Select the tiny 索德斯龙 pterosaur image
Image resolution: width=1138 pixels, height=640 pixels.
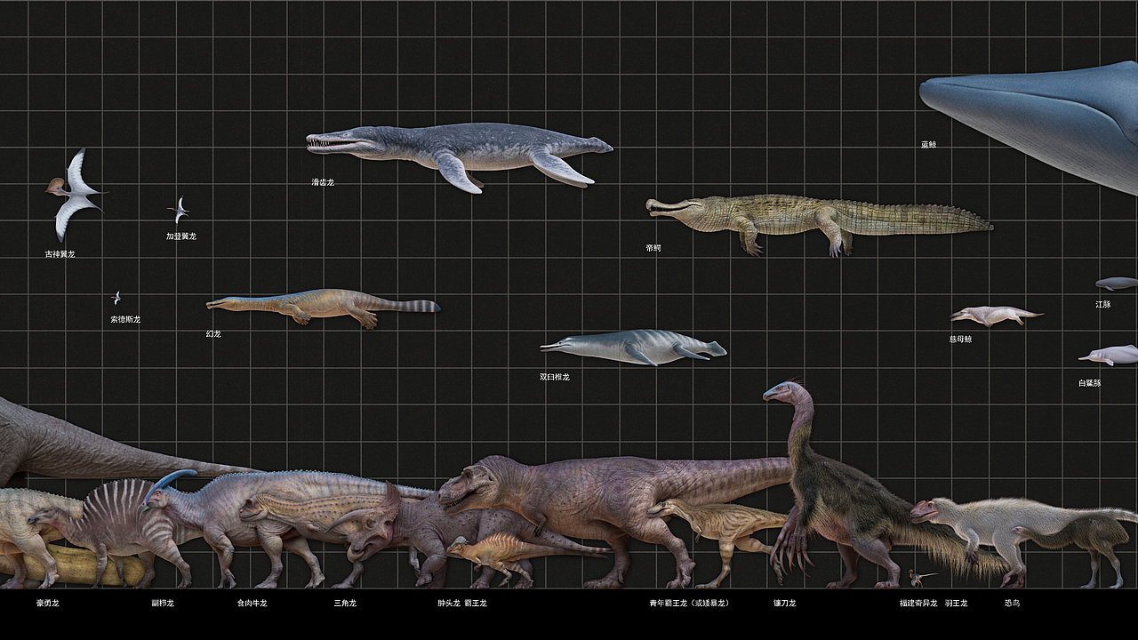click(116, 295)
